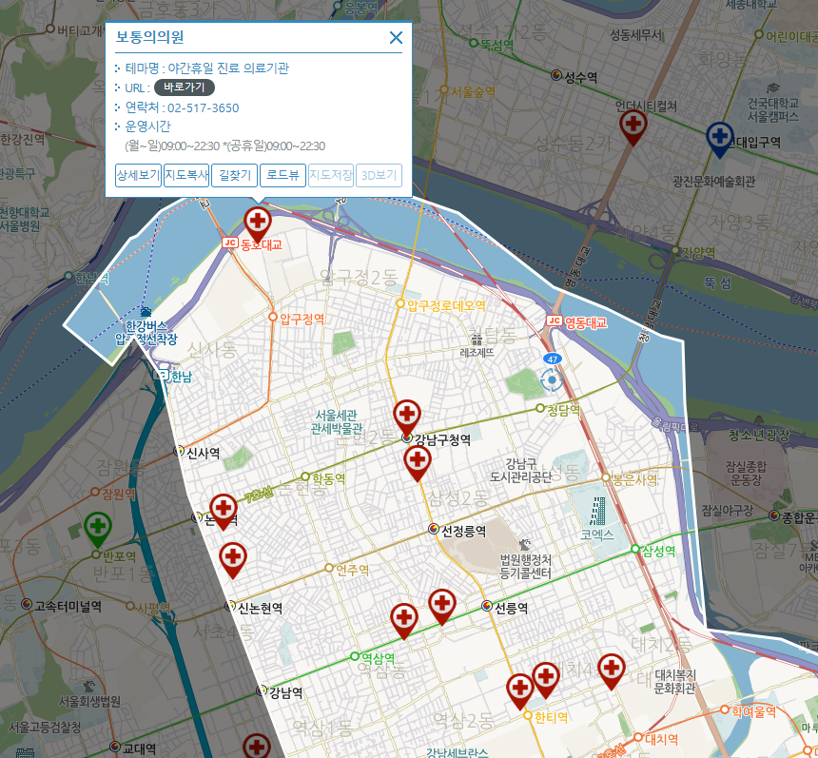Open 길찾기 directions

(x=234, y=175)
